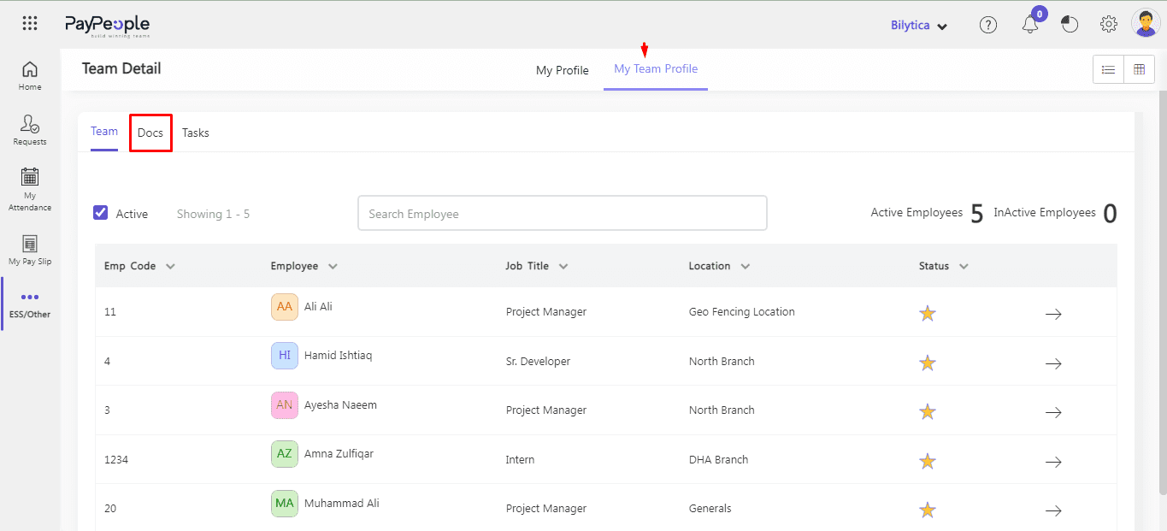Screen dimensions: 1167x531
Task: Open Hamid Ishtiaq's details via row arrow
Action: point(1053,363)
